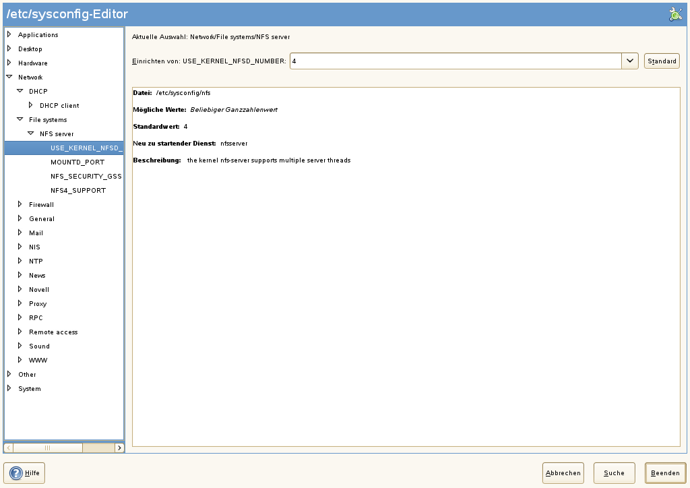Collapse the NFS server node
This screenshot has width=690, height=488.
point(30,133)
